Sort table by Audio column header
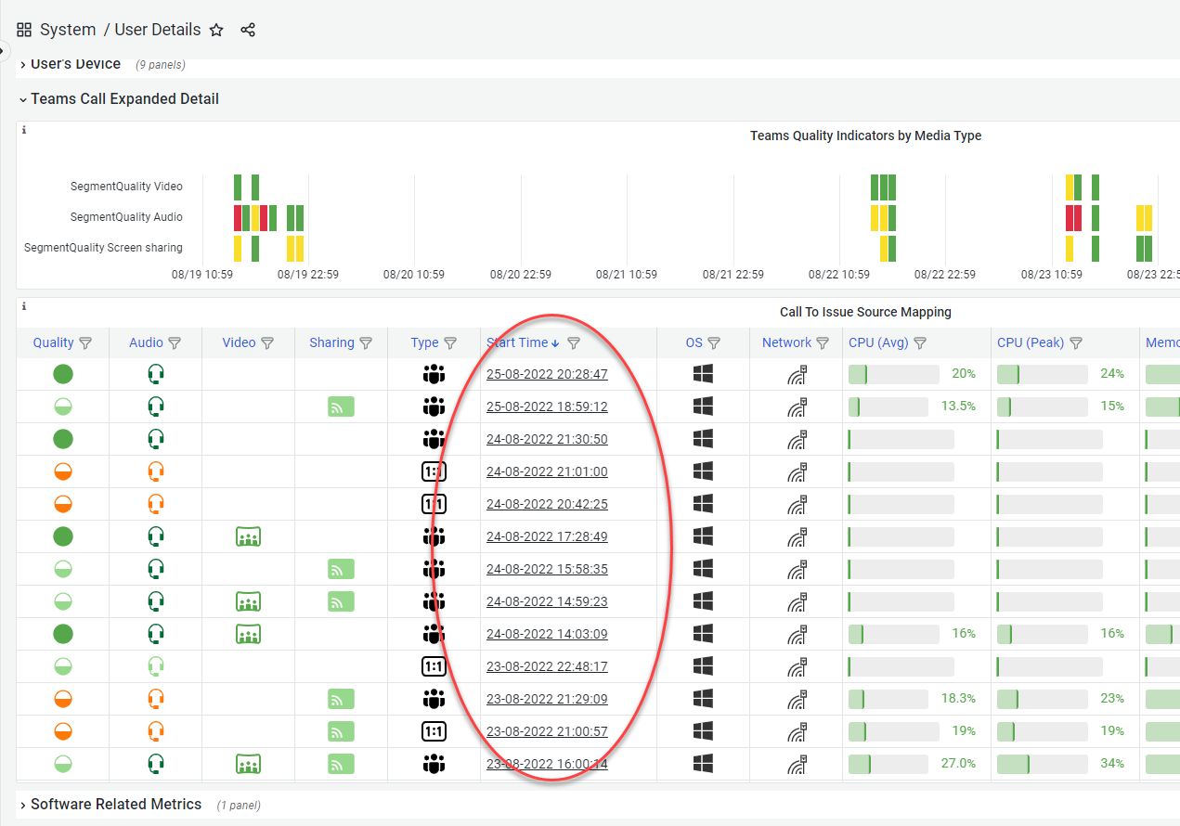The image size is (1180, 826). (x=146, y=343)
